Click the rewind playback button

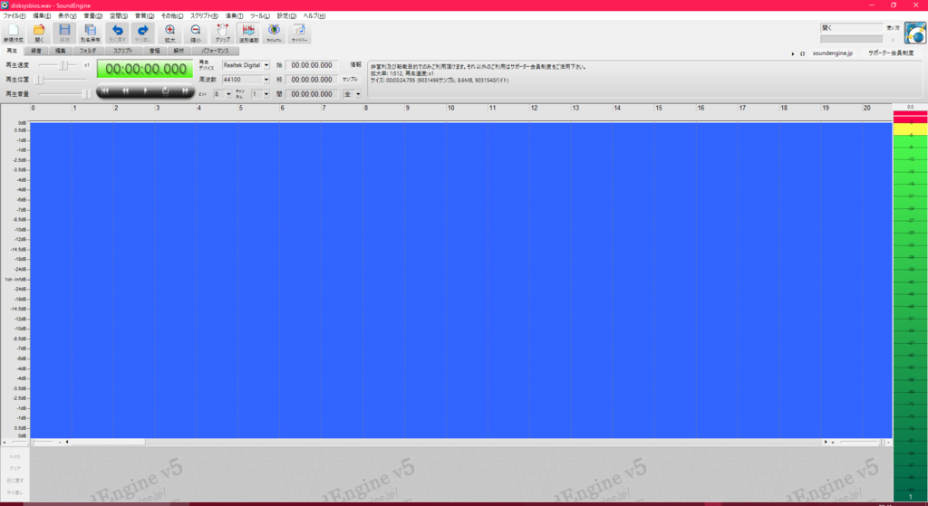point(125,91)
